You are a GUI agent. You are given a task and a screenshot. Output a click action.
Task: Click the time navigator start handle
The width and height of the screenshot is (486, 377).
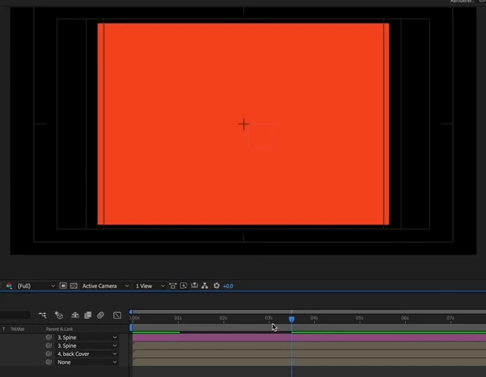click(x=131, y=311)
